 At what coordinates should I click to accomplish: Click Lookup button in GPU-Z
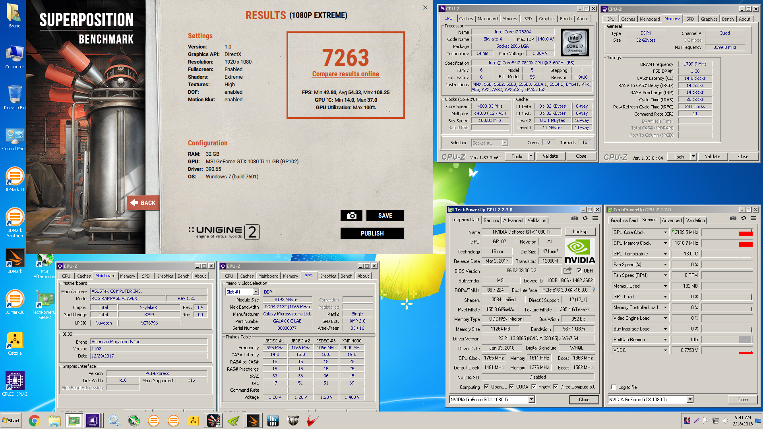(580, 232)
